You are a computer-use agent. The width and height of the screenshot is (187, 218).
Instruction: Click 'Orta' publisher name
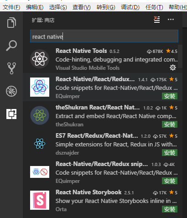(x=61, y=209)
